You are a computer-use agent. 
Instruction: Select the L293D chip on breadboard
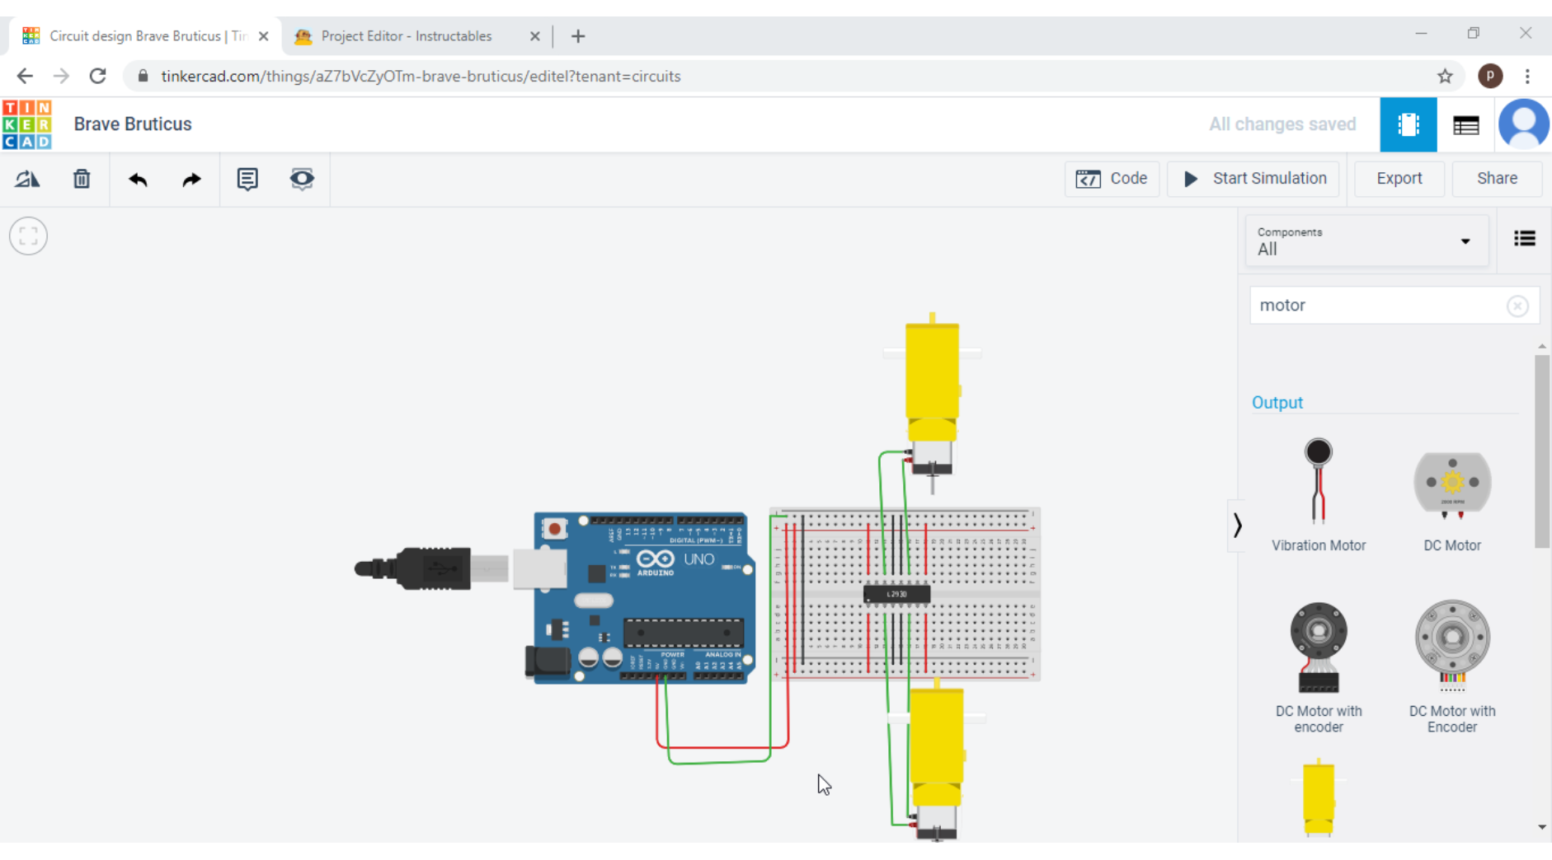tap(896, 594)
